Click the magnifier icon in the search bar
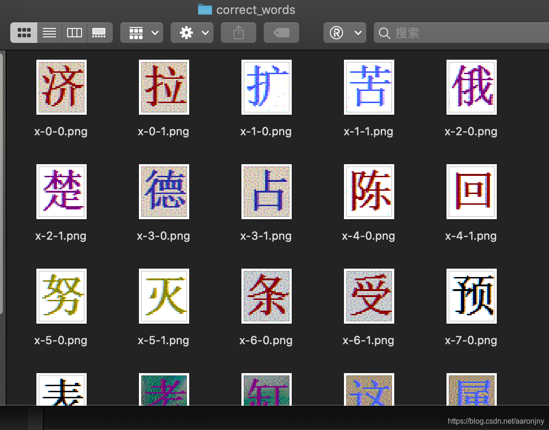549x430 pixels. click(384, 33)
